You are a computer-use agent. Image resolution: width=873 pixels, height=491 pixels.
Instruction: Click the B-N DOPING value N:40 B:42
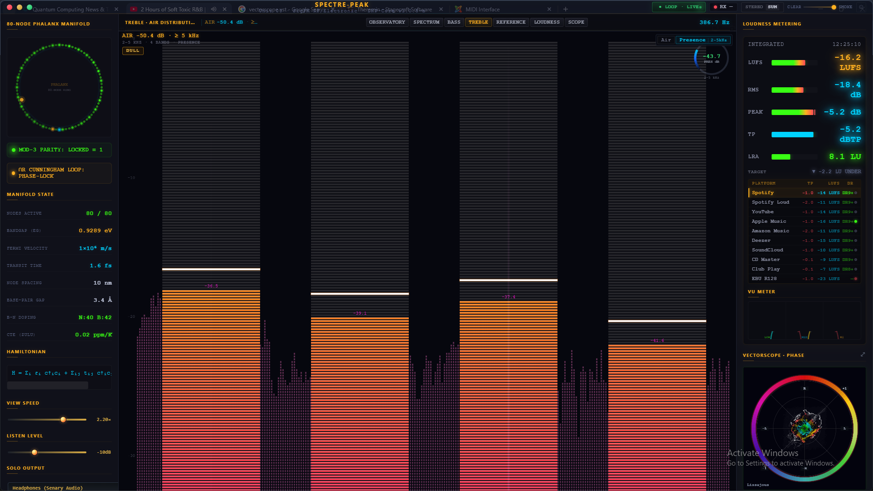pyautogui.click(x=95, y=317)
